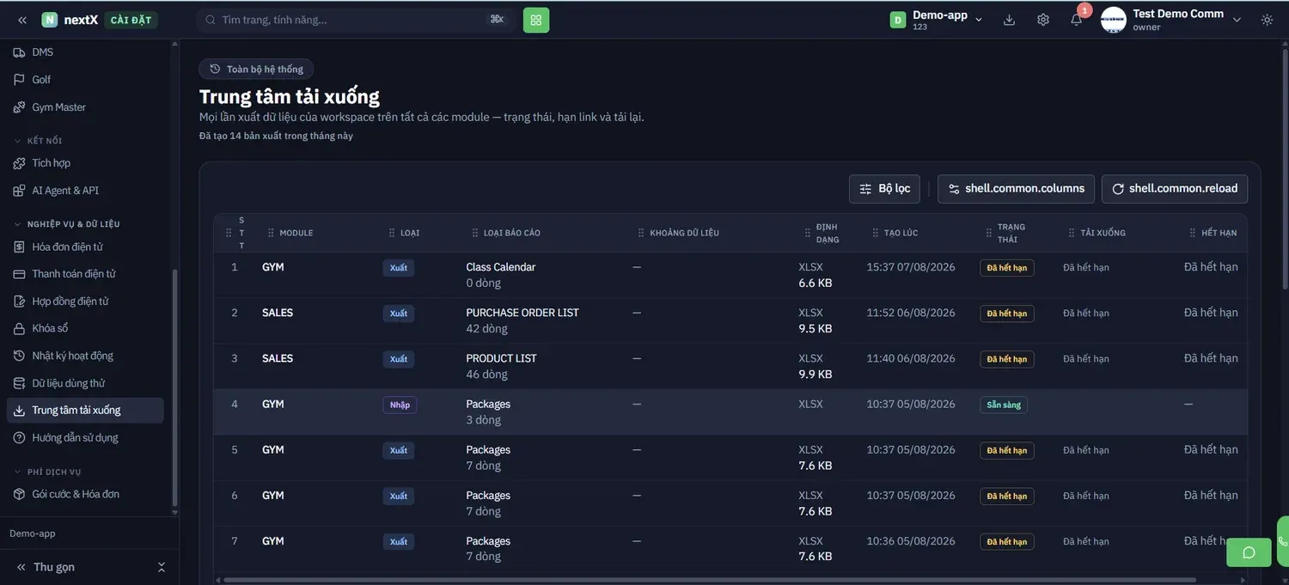Click the puzzle icon next to Tích hợp
The height and width of the screenshot is (585, 1289).
pos(19,163)
